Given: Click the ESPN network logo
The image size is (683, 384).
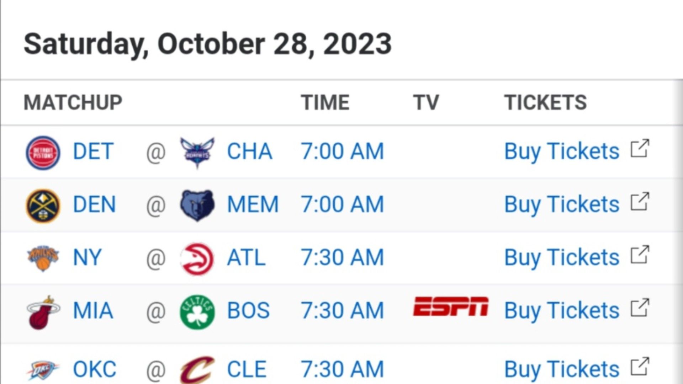Looking at the screenshot, I should [x=451, y=306].
